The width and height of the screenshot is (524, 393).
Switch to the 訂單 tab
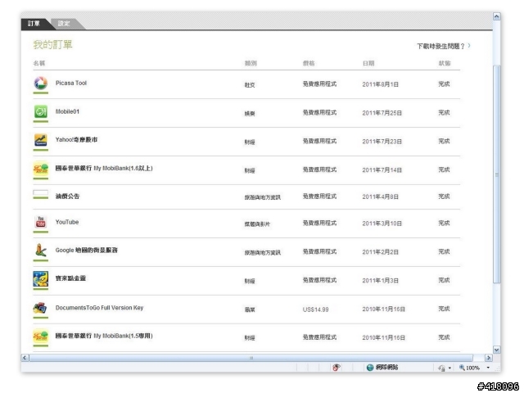point(34,24)
